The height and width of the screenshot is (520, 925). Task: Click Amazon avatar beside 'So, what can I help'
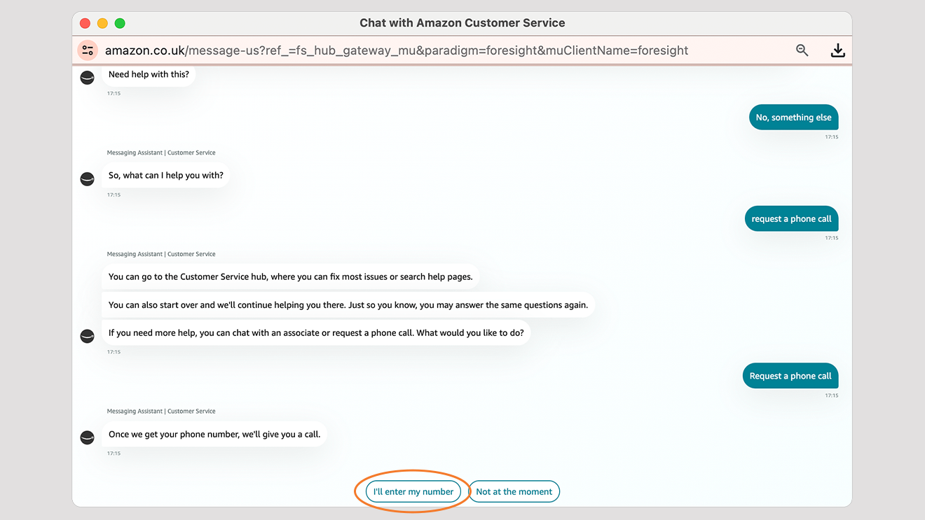coord(88,179)
